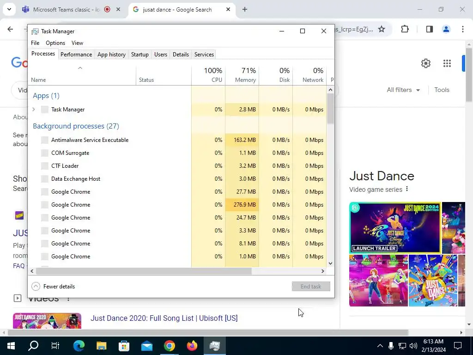The width and height of the screenshot is (473, 355).
Task: Expand the Task Manager app row
Action: 33,110
